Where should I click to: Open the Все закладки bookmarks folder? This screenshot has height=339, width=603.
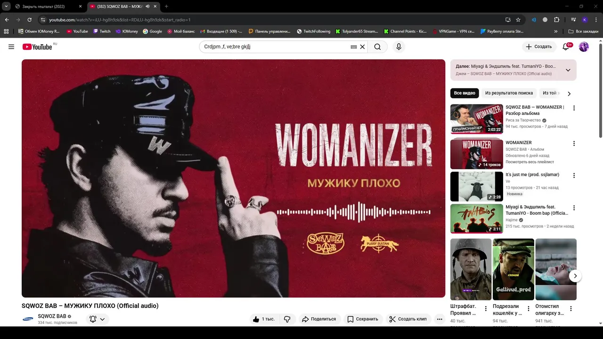point(583,31)
